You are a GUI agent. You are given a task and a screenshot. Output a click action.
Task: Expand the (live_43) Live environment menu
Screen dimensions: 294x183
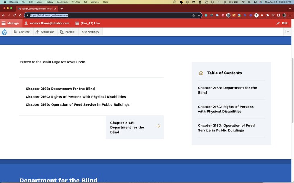pos(87,23)
